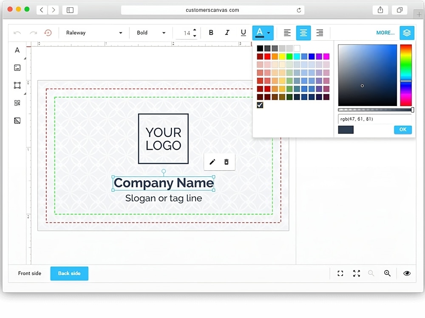
Task: Reload the page
Action: pos(299,10)
